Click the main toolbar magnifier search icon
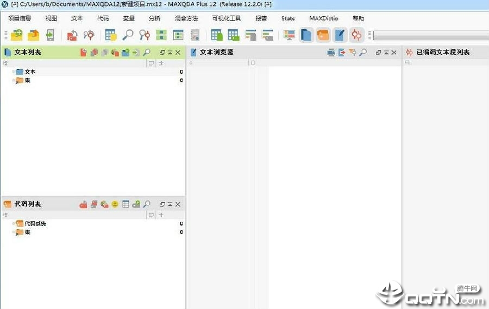Image resolution: width=489 pixels, height=309 pixels. 128,35
